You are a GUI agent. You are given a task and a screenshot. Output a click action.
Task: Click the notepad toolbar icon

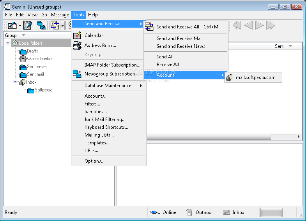[x=28, y=25]
